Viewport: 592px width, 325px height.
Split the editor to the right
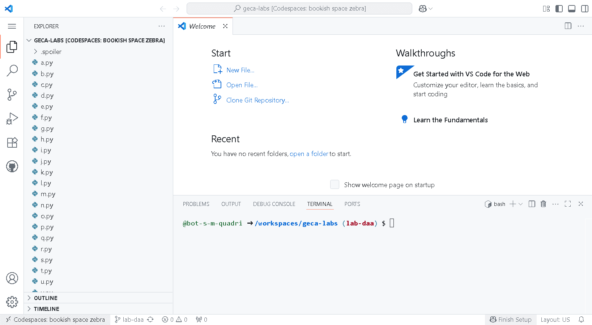[x=568, y=26]
